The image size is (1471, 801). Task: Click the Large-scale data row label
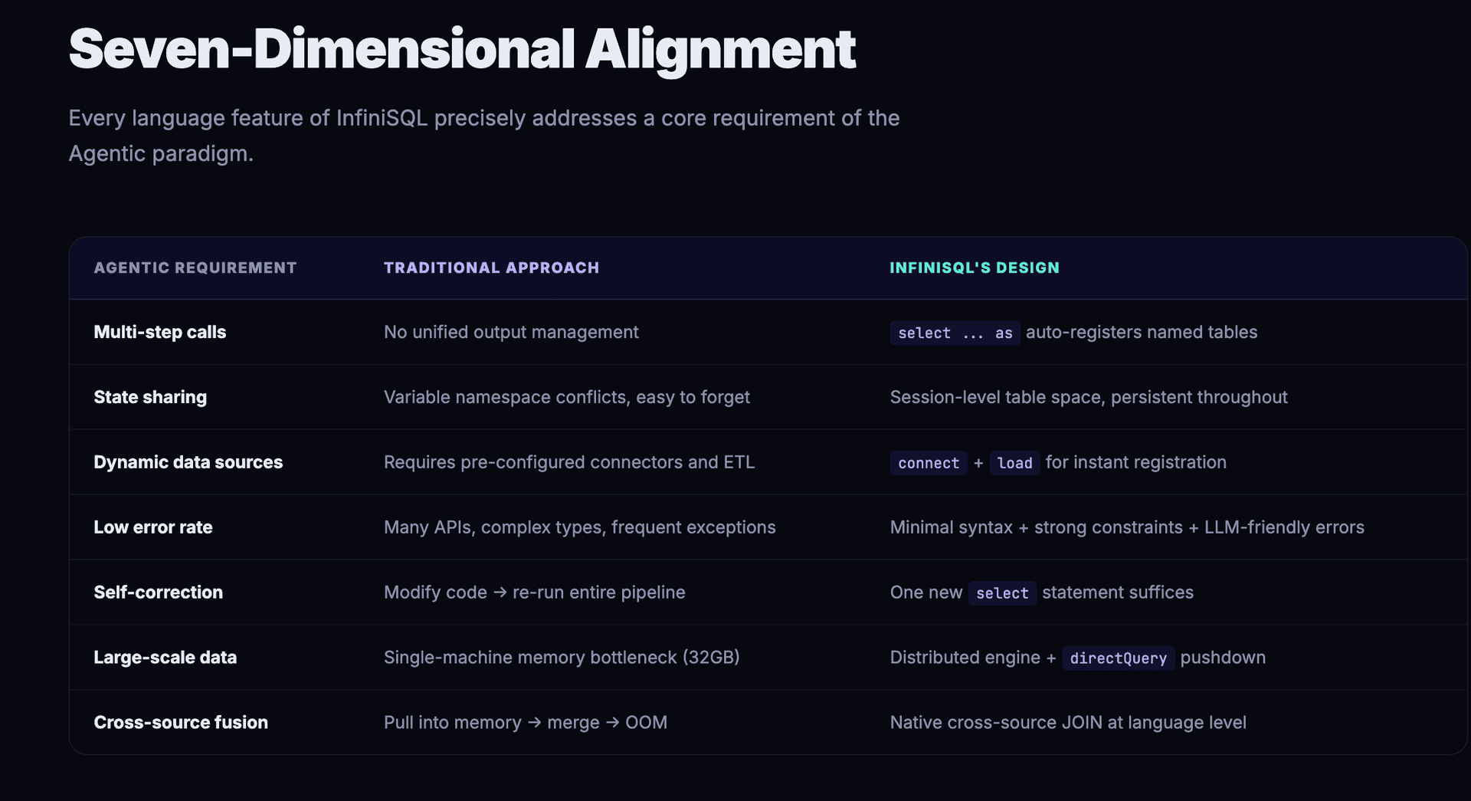(165, 657)
